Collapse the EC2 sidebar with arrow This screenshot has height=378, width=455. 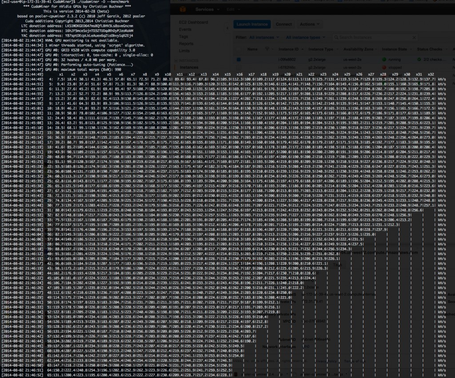point(227,28)
